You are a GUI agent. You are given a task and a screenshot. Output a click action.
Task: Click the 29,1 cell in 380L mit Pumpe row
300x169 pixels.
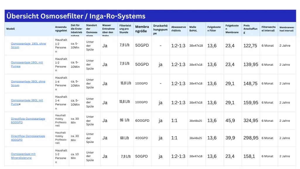pos(230,102)
